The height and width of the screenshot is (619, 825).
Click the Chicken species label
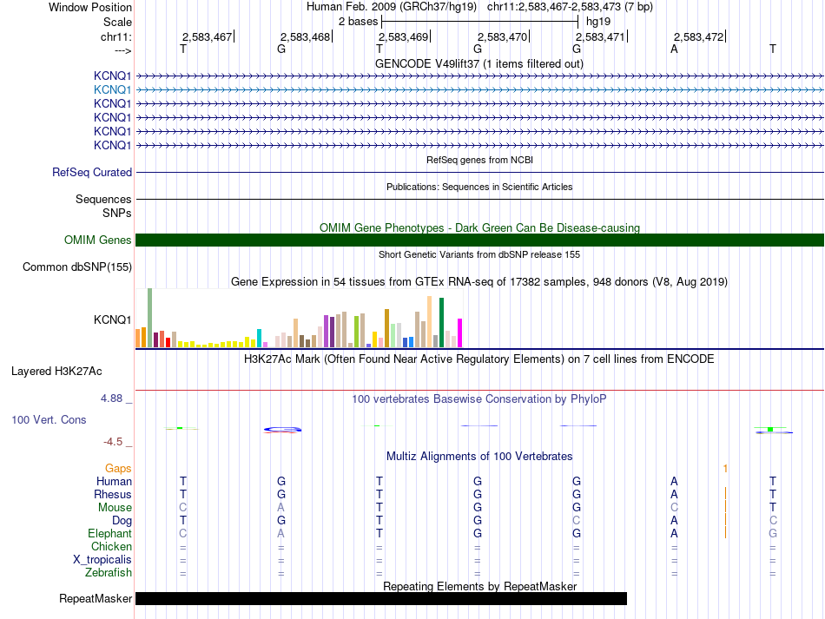click(111, 547)
